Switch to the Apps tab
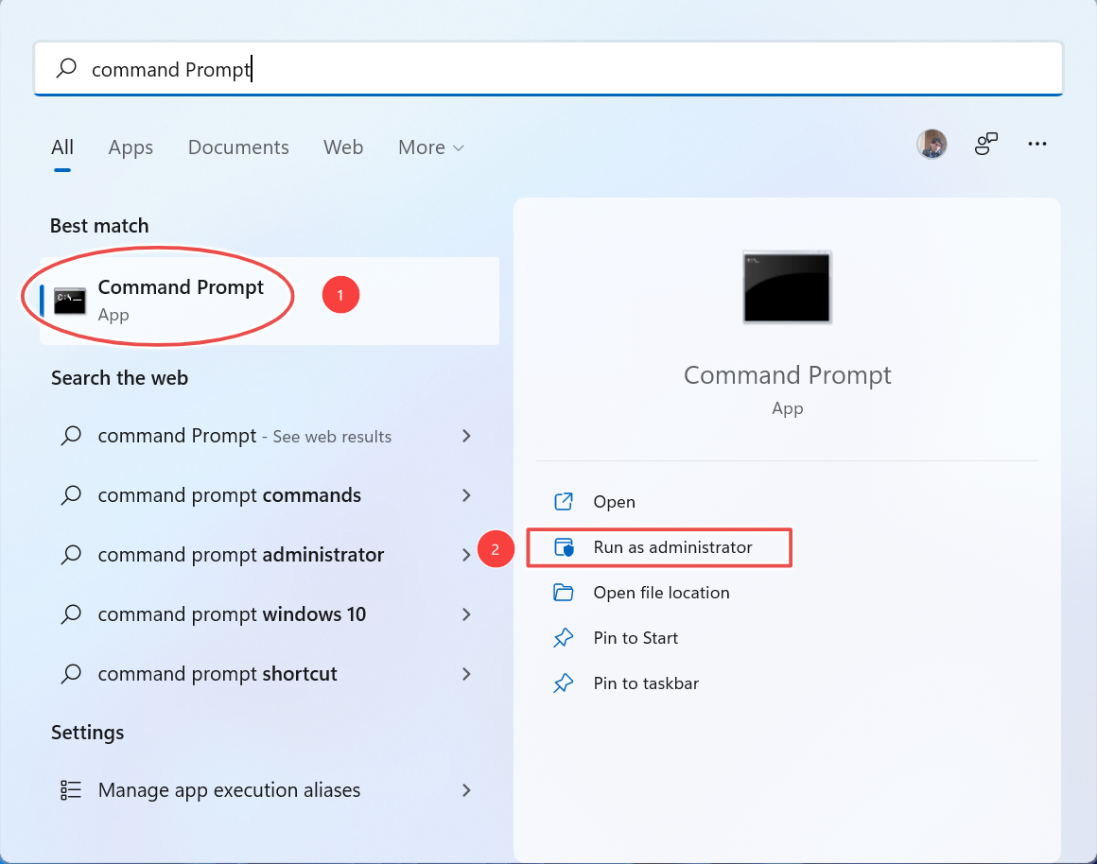The width and height of the screenshot is (1097, 864). click(131, 147)
